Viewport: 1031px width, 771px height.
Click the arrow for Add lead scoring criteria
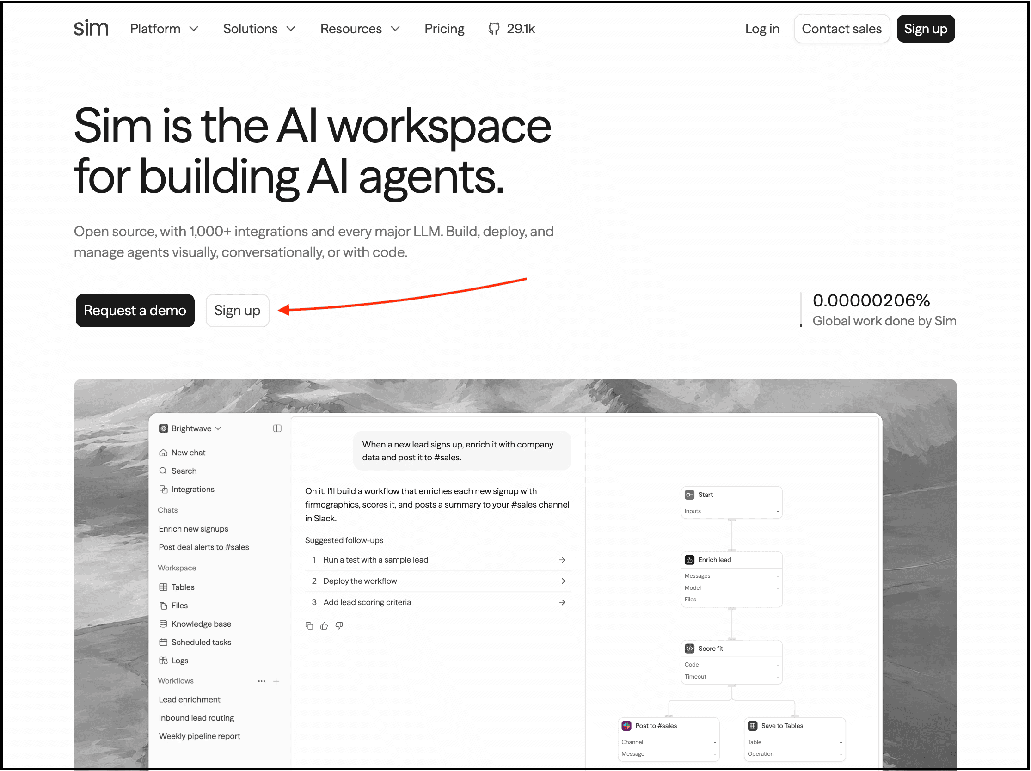[x=562, y=602]
